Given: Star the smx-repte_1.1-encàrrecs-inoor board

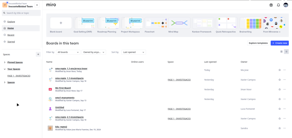Looking at the screenshot, I should 279,70.
